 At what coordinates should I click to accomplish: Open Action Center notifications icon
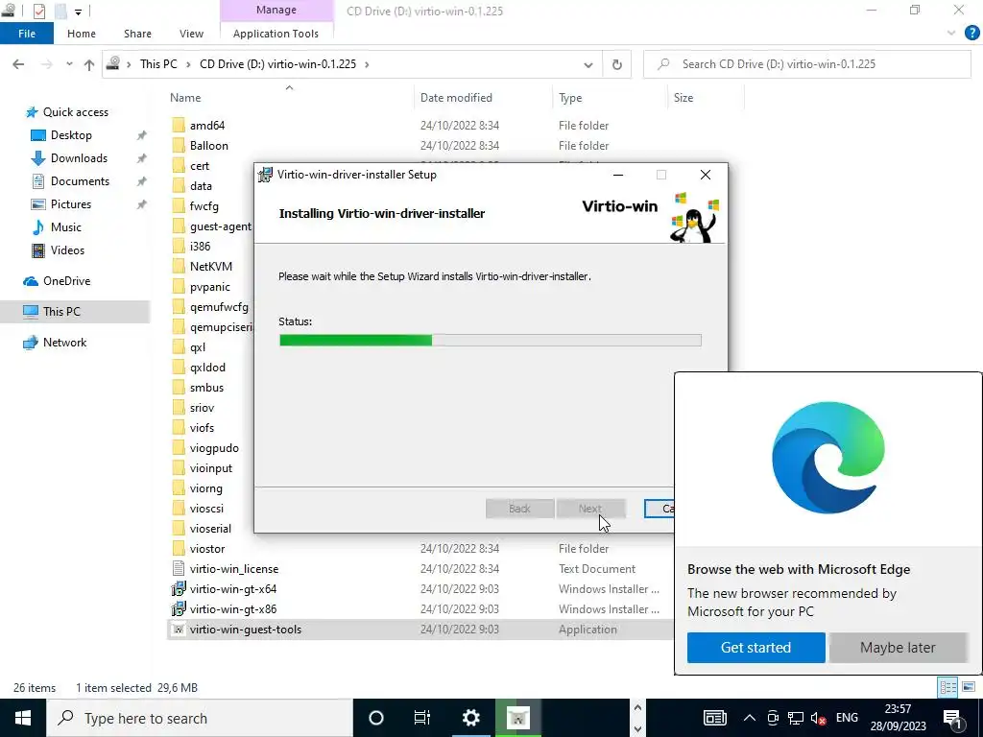(x=952, y=718)
